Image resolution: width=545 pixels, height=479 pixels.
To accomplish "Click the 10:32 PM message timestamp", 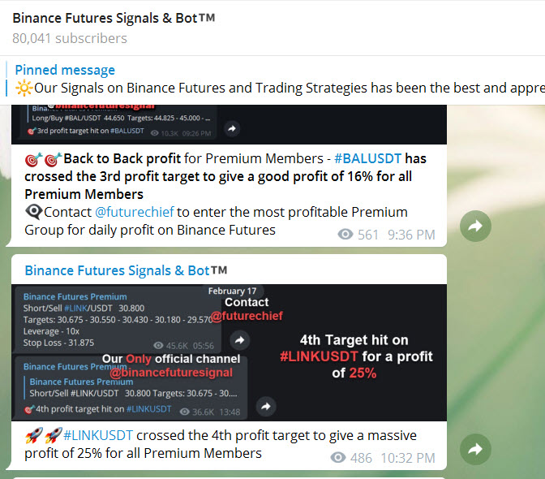I will pos(407,458).
